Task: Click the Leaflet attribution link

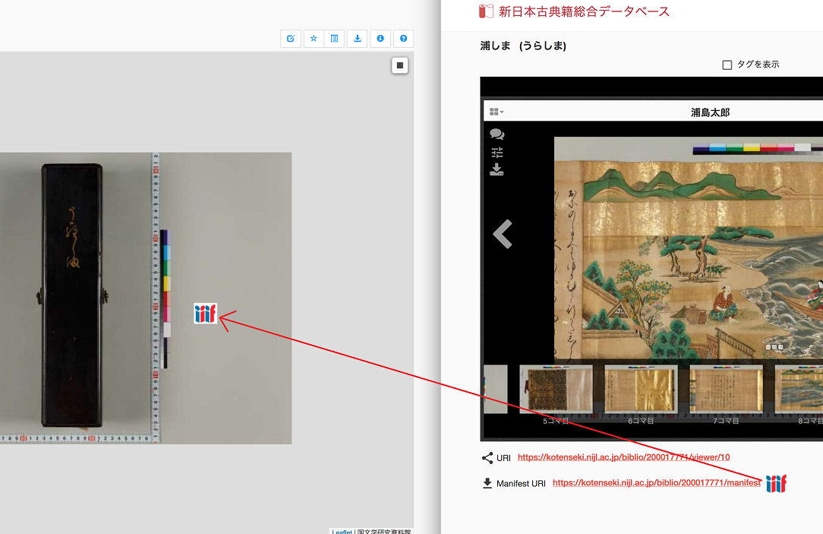Action: coord(342,532)
